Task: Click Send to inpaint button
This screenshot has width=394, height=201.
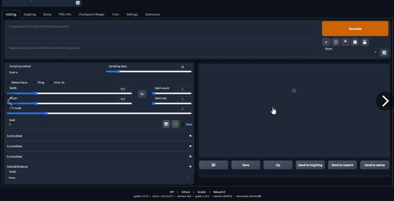Action: tap(342, 165)
